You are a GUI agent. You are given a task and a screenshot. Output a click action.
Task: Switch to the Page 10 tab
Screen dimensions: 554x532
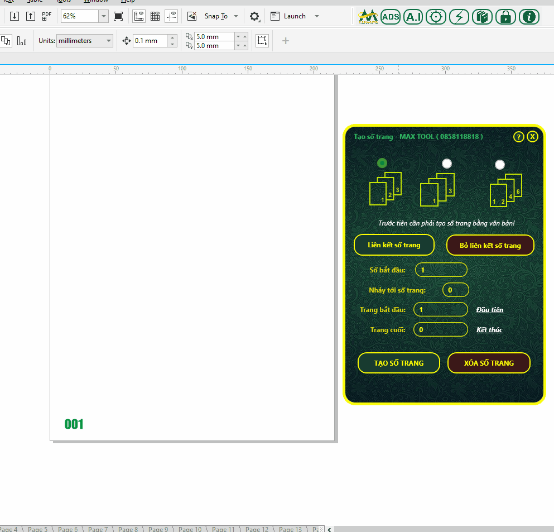point(190,529)
